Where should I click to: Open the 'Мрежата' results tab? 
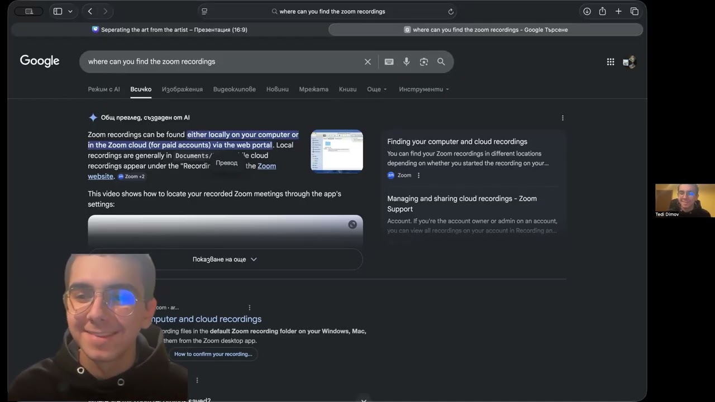tap(313, 89)
